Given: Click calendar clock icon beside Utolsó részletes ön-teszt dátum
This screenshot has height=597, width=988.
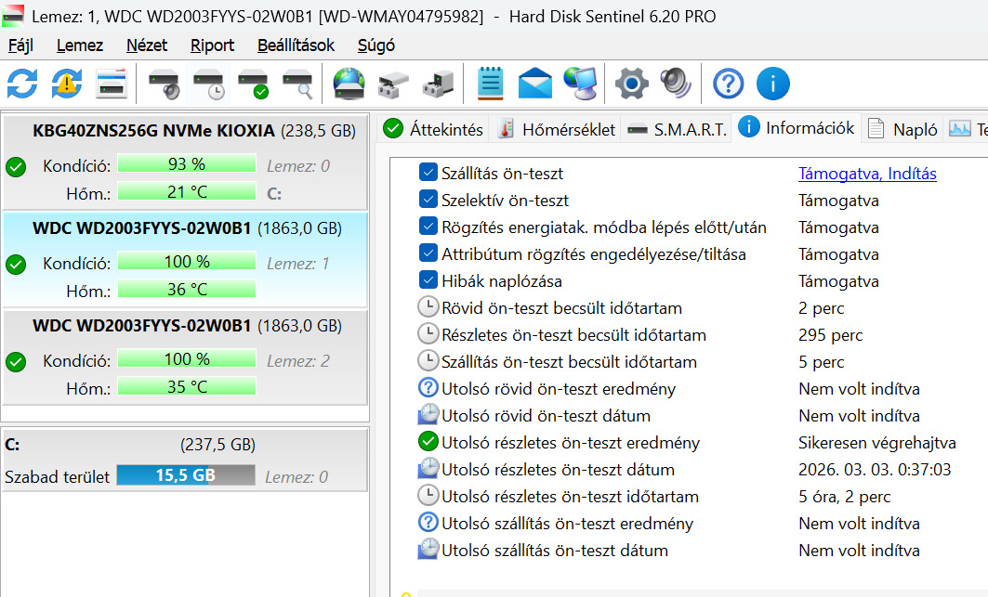Looking at the screenshot, I should click(x=428, y=469).
